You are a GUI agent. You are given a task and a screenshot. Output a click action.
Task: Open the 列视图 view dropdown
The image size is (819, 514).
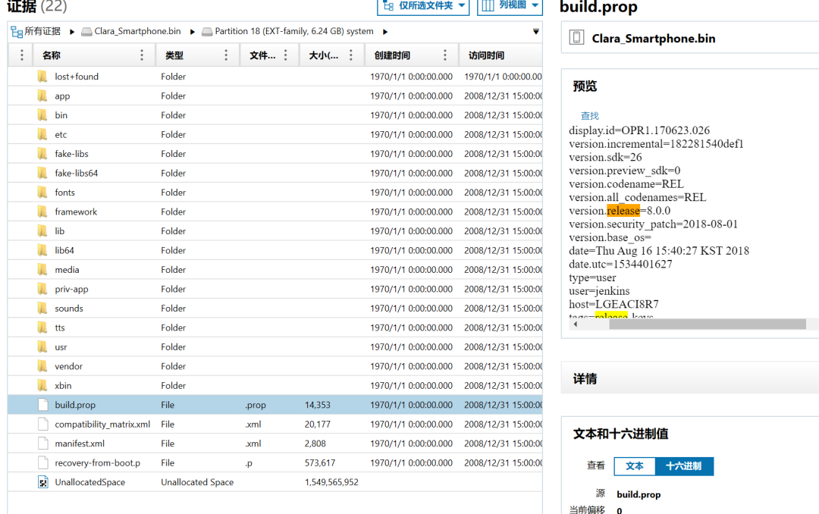(510, 6)
